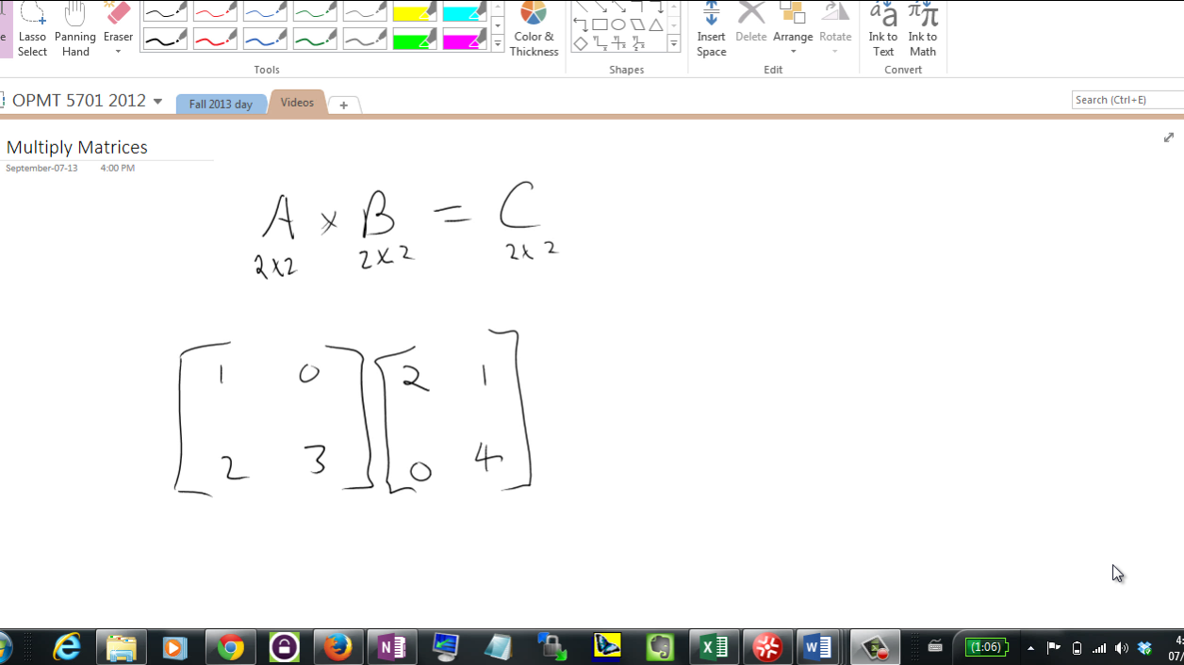The width and height of the screenshot is (1184, 665).
Task: Switch to the Fall 2013 day section tab
Action: [x=221, y=104]
